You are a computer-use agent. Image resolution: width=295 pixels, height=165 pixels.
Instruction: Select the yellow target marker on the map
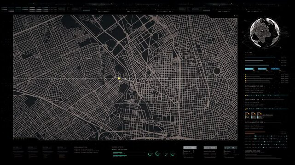(119, 78)
